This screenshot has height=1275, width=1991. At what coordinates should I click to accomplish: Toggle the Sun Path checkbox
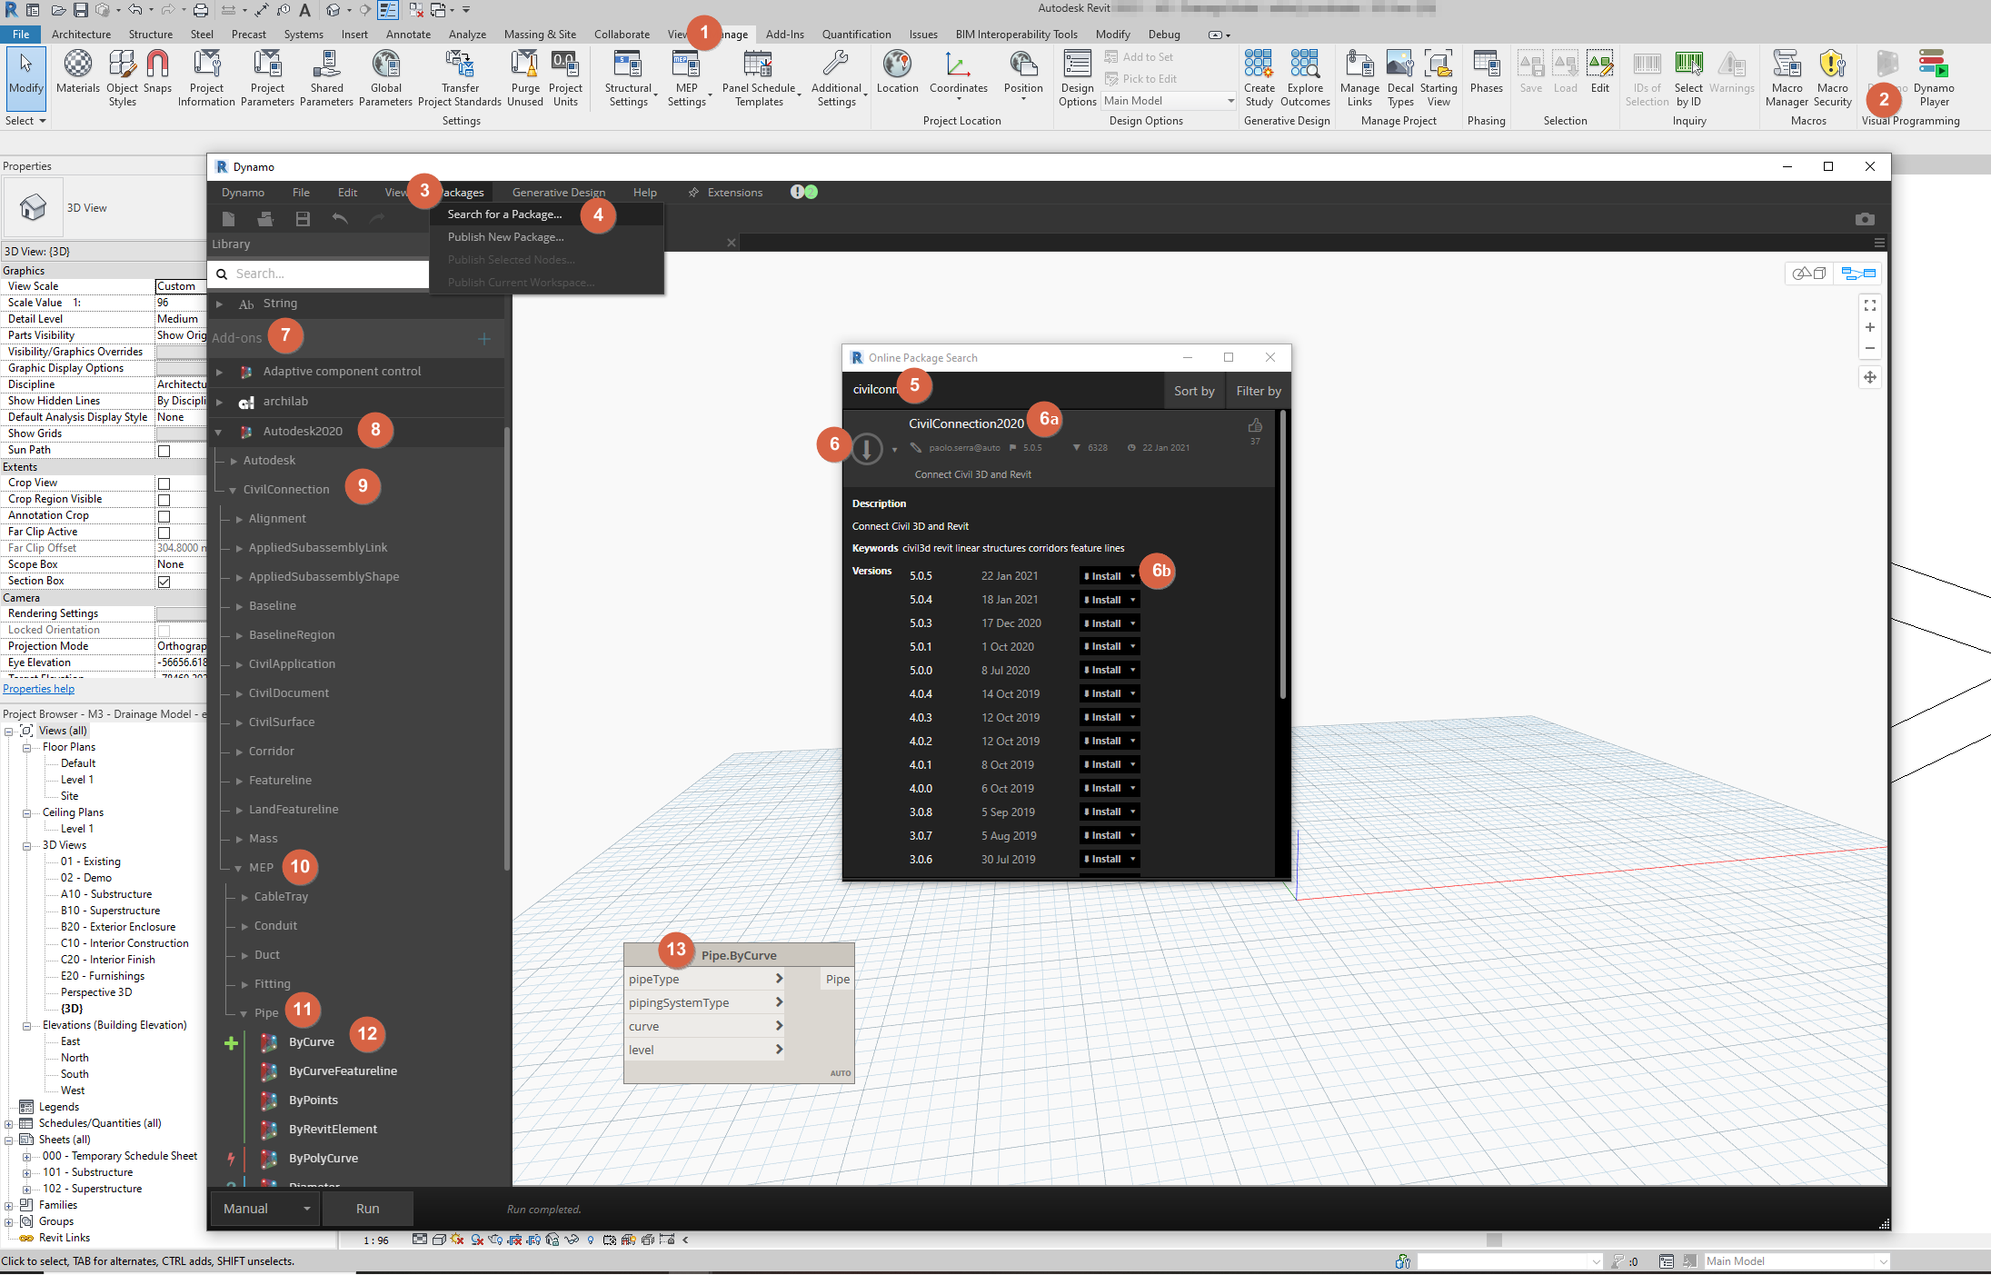(164, 450)
